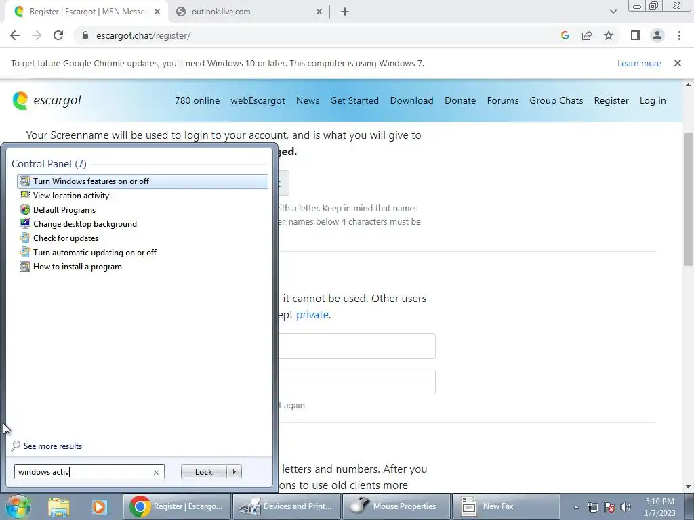
Task: Dismiss the Chrome update infobar
Action: click(x=678, y=63)
